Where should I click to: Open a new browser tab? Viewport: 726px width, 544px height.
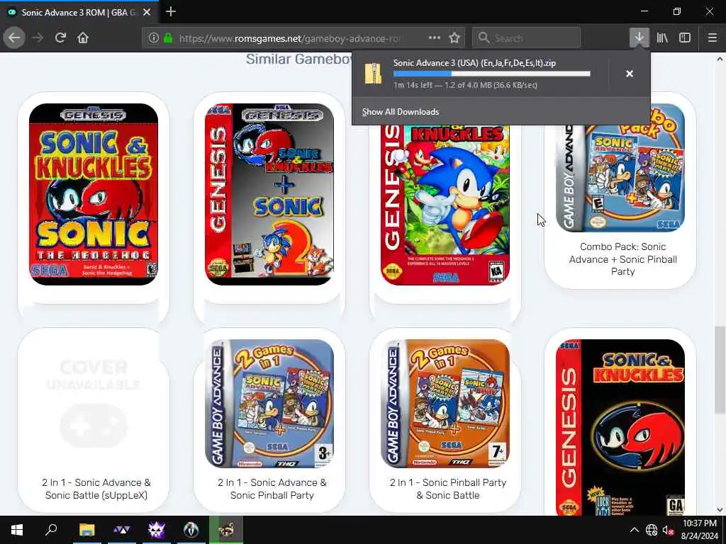[x=171, y=11]
